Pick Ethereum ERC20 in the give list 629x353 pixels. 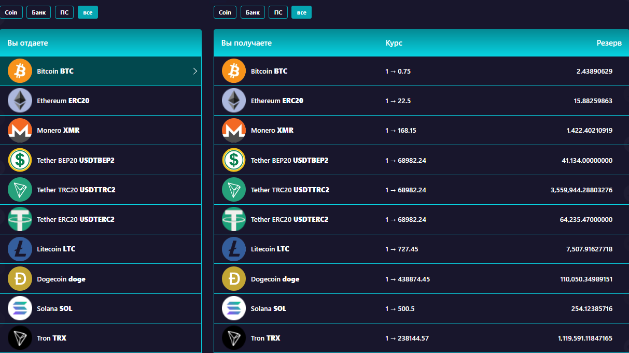click(x=63, y=101)
